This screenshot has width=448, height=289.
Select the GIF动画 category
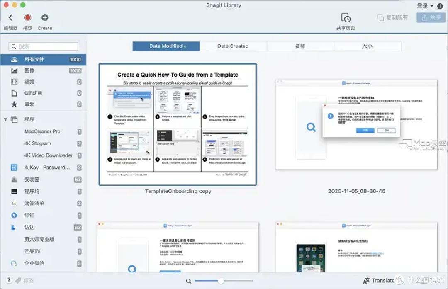click(x=44, y=93)
